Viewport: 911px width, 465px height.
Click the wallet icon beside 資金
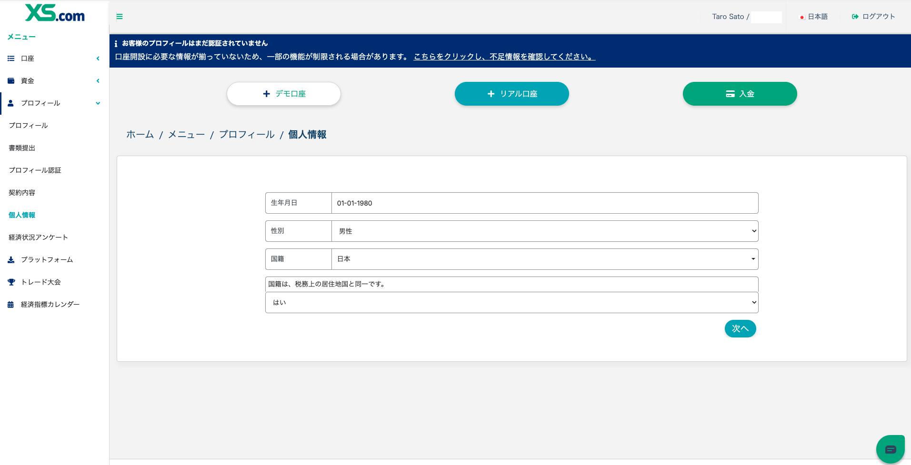click(x=11, y=81)
